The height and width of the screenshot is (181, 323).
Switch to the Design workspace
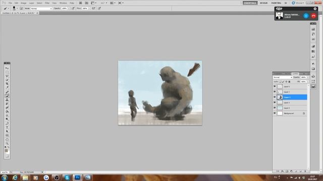pos(263,3)
